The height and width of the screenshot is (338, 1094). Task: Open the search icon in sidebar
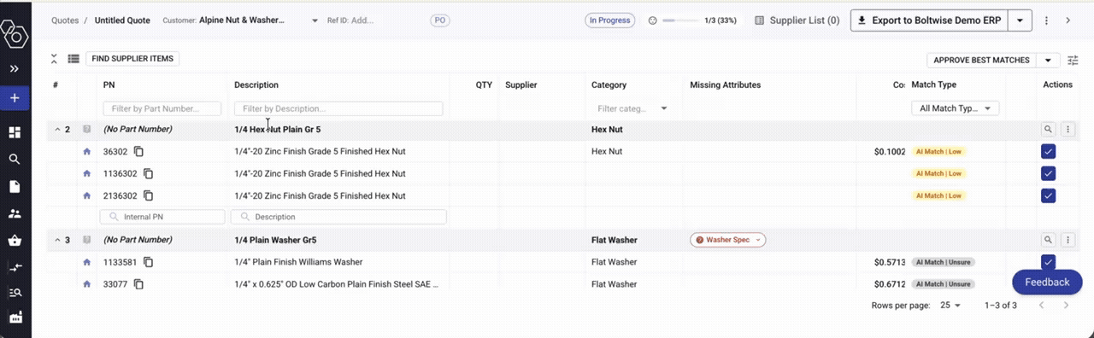pos(15,159)
